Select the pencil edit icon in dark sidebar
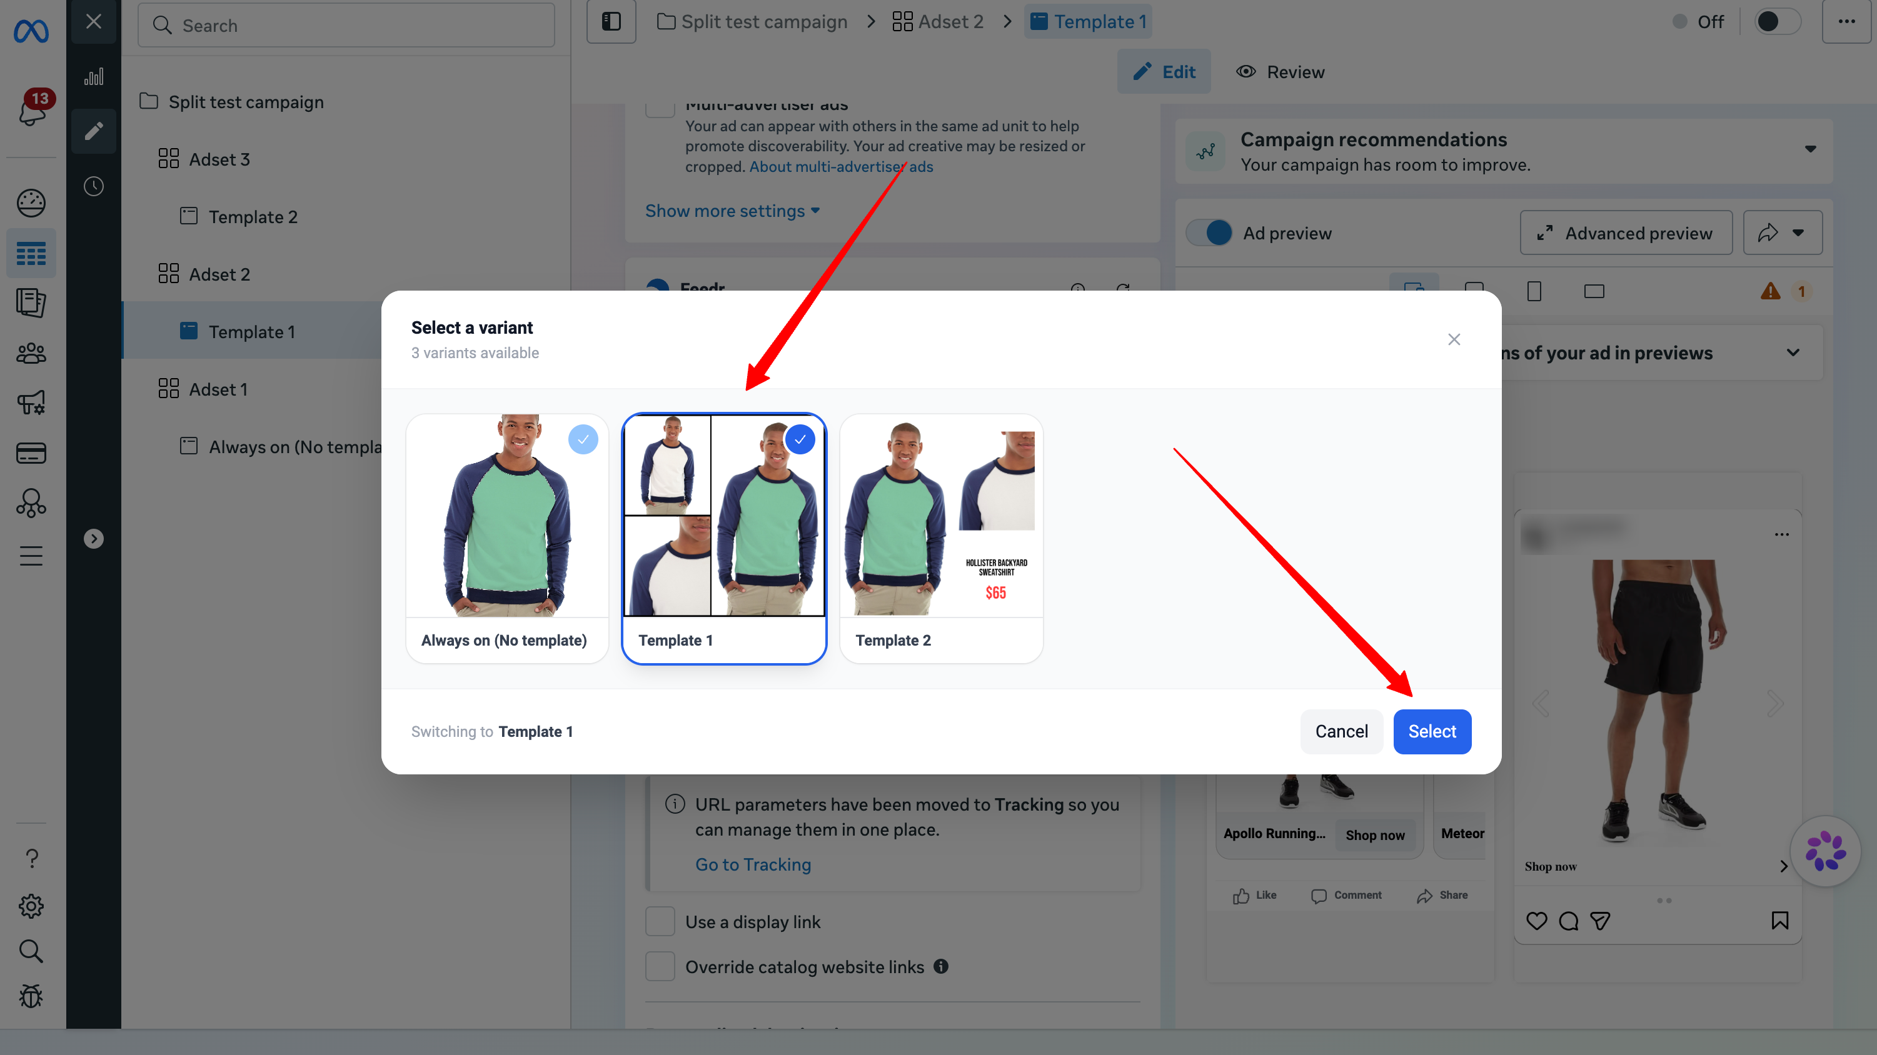Viewport: 1877px width, 1055px height. coord(93,131)
